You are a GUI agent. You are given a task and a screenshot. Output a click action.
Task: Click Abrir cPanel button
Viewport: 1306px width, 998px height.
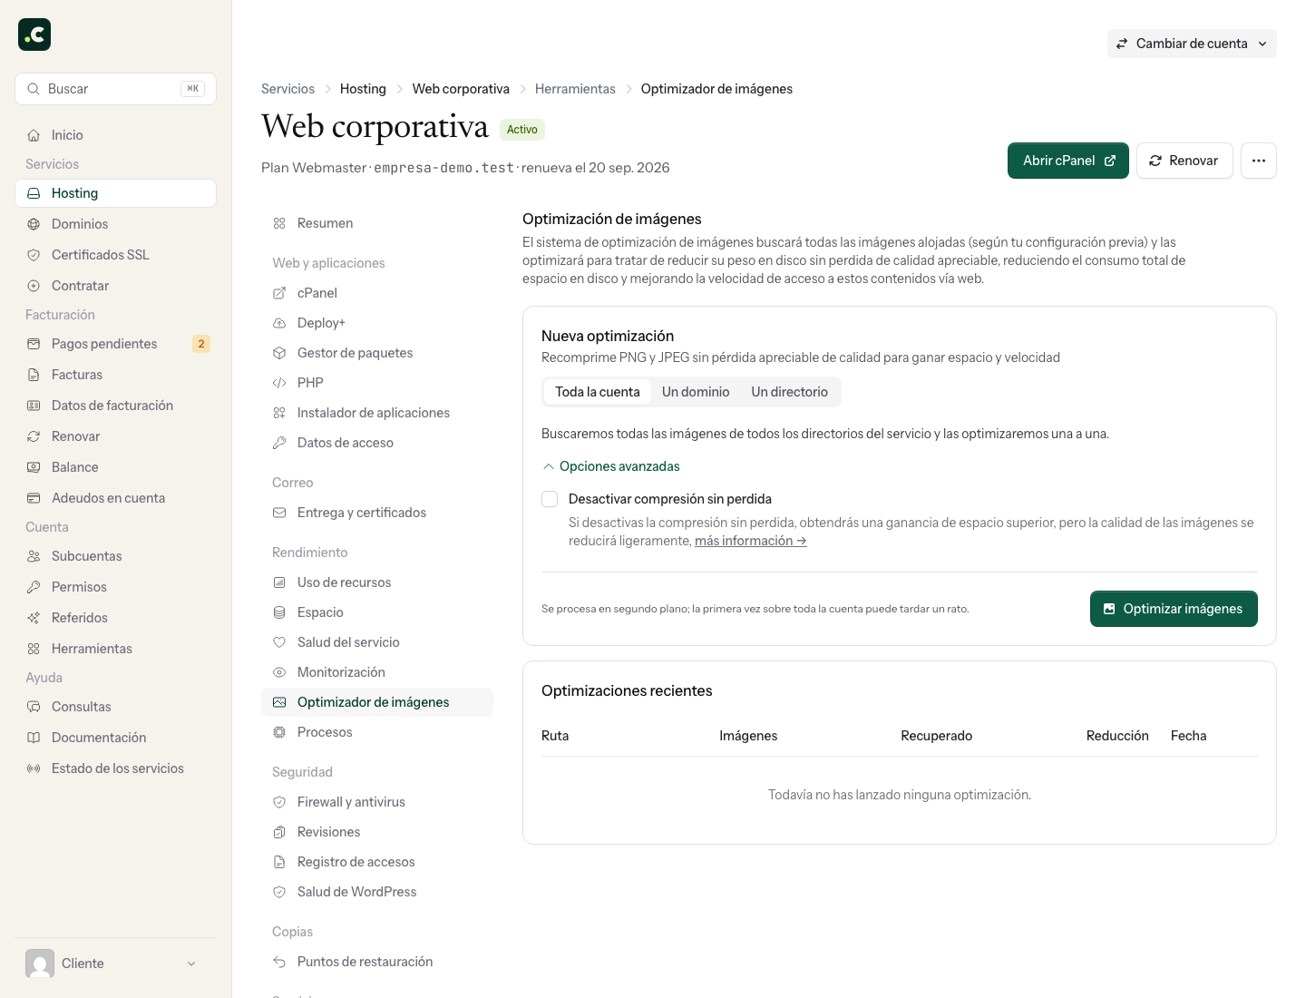[1068, 161]
